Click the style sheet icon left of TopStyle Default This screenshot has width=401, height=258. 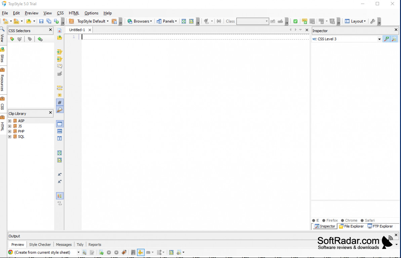pyautogui.click(x=72, y=21)
